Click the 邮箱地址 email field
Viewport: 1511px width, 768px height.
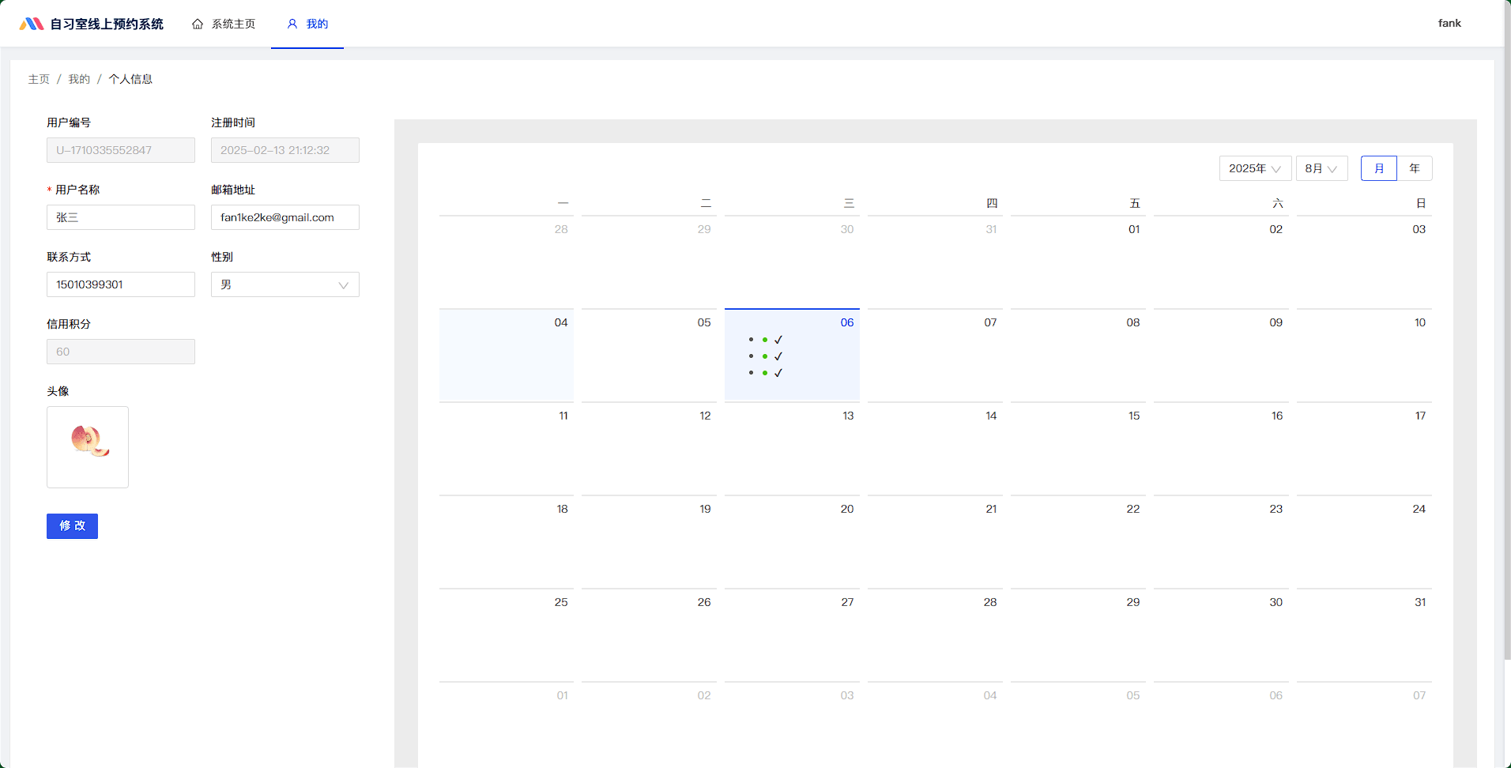tap(284, 217)
